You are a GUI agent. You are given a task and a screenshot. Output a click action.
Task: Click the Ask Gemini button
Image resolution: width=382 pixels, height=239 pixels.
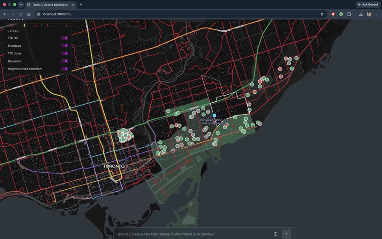pos(368,4)
